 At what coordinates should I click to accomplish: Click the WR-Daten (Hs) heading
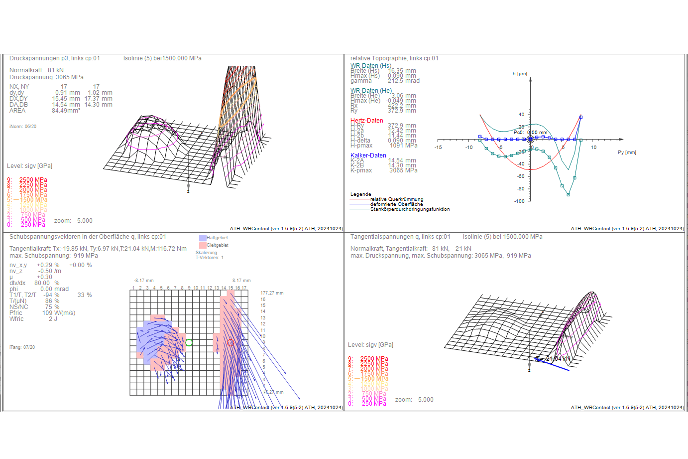pos(370,66)
